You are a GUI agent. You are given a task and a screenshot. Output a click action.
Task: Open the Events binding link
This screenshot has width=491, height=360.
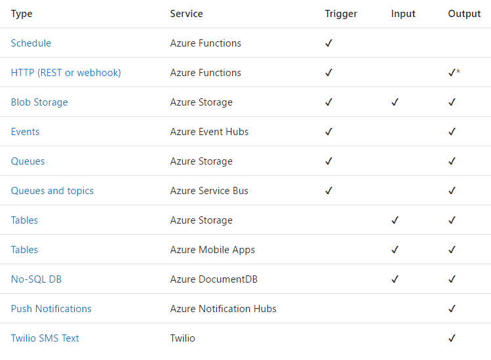(x=25, y=132)
